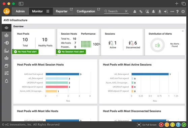Click the red critical alarm status icon
Image resolution: width=188 pixels, height=128 pixels.
(x=161, y=125)
